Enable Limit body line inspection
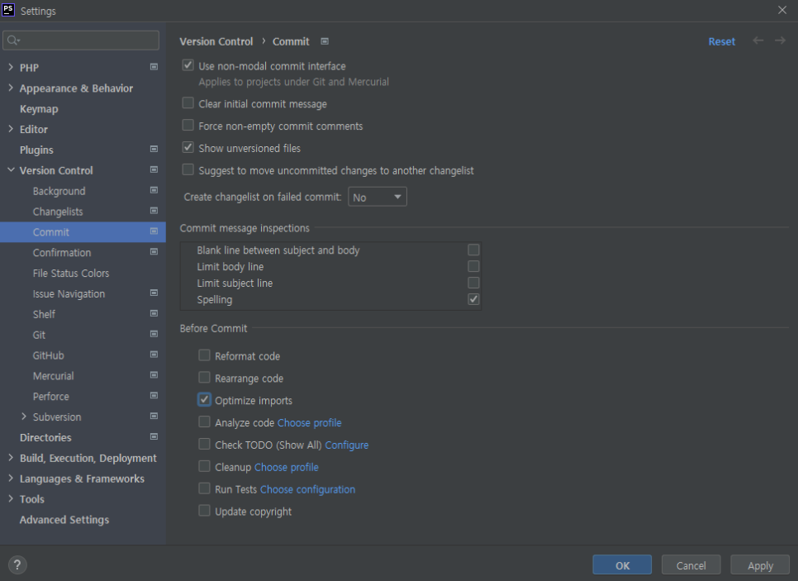 coord(474,266)
